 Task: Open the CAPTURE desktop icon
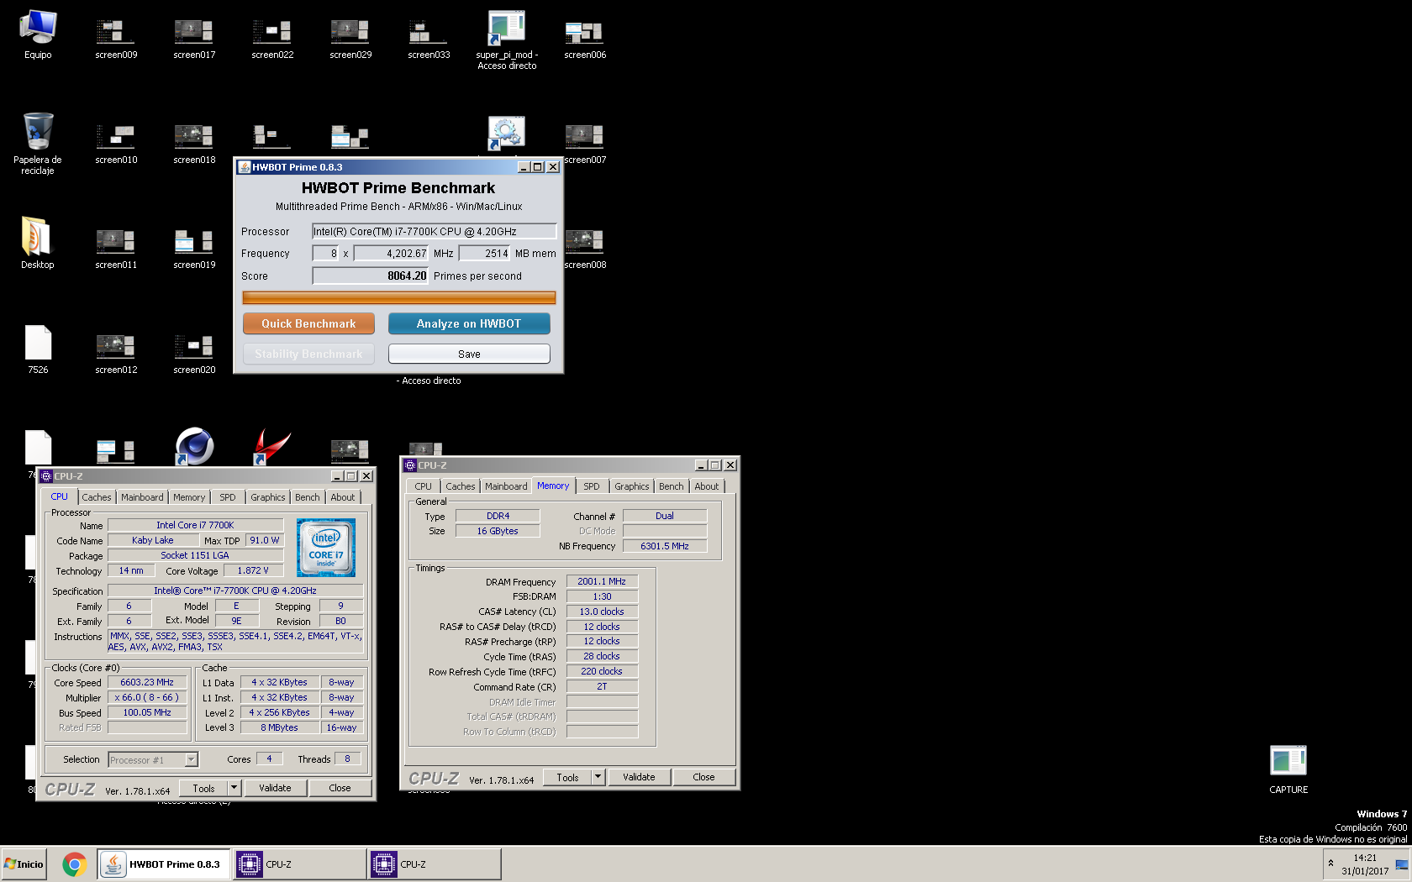(x=1288, y=769)
